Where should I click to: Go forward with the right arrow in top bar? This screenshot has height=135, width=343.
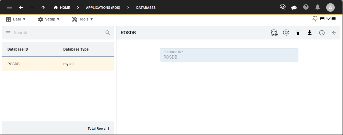point(32,7)
